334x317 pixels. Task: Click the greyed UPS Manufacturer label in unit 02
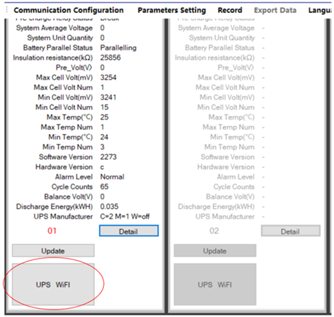click(x=225, y=217)
